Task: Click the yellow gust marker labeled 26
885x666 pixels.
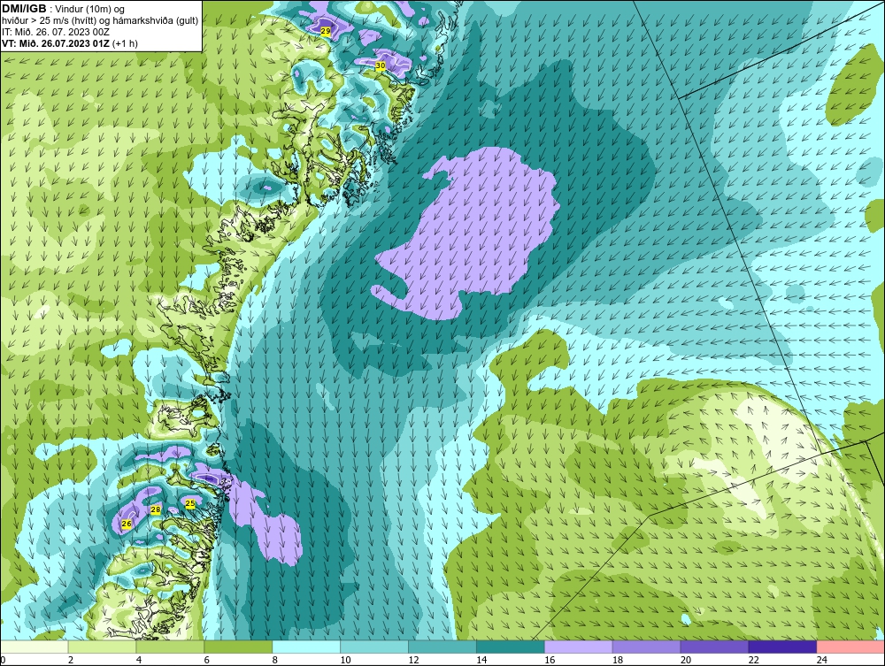Action: pyautogui.click(x=127, y=524)
